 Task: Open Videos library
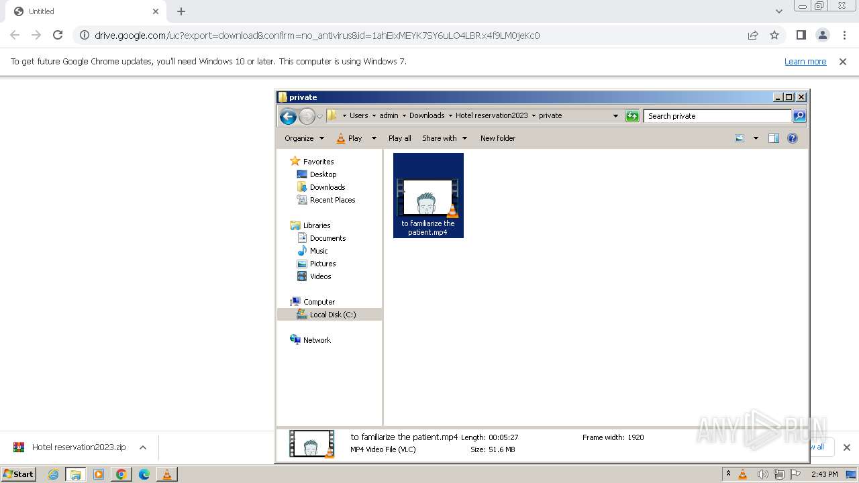coord(320,276)
